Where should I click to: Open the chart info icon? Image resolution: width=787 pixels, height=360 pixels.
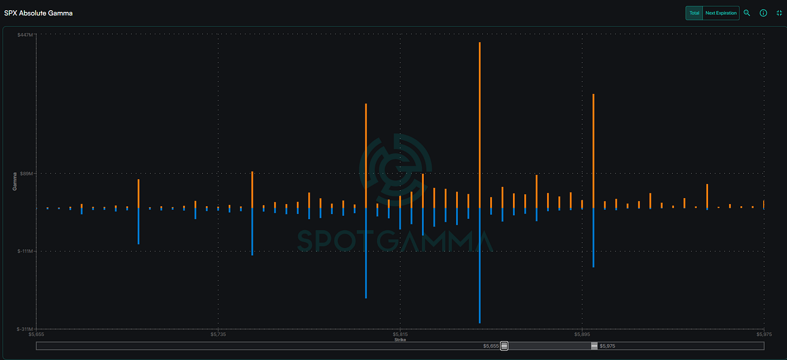click(763, 13)
